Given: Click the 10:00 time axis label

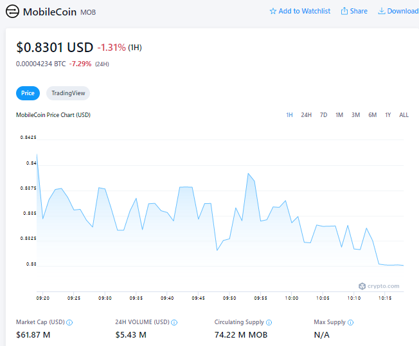Looking at the screenshot, I should [x=292, y=298].
